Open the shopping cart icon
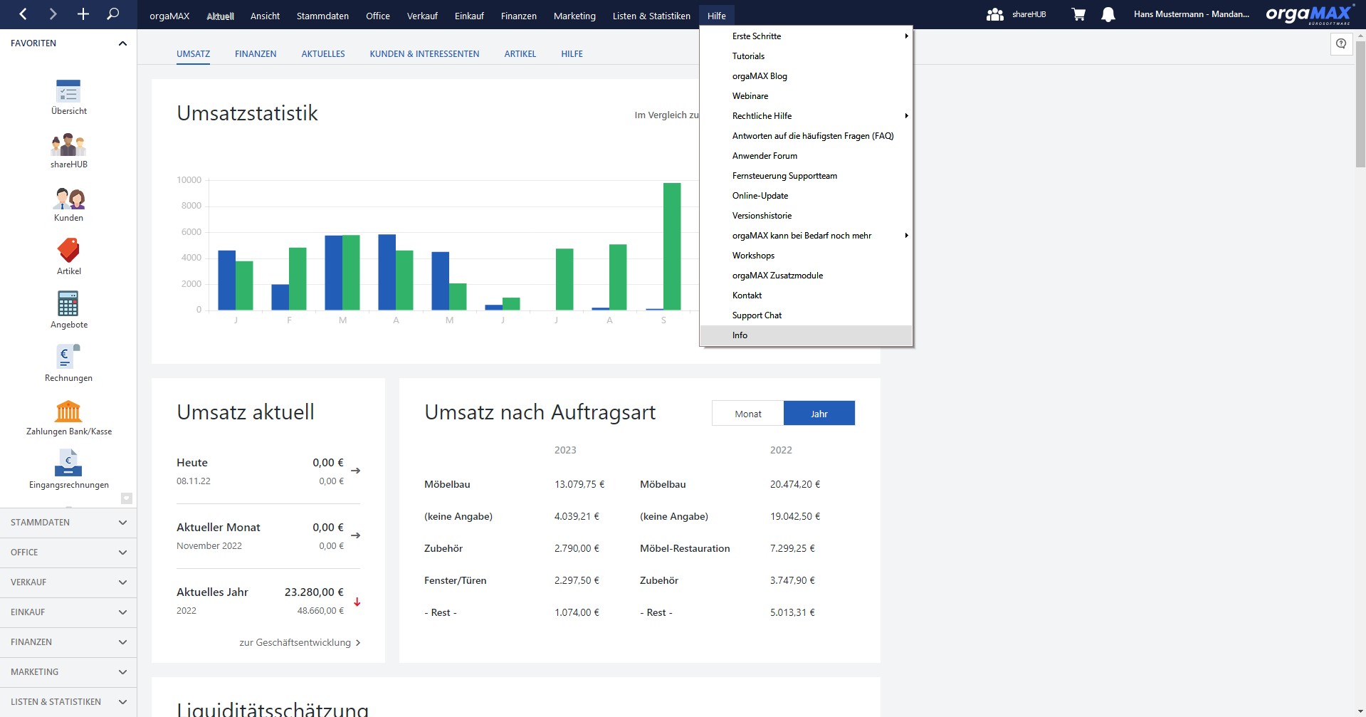The width and height of the screenshot is (1366, 717). 1078,15
